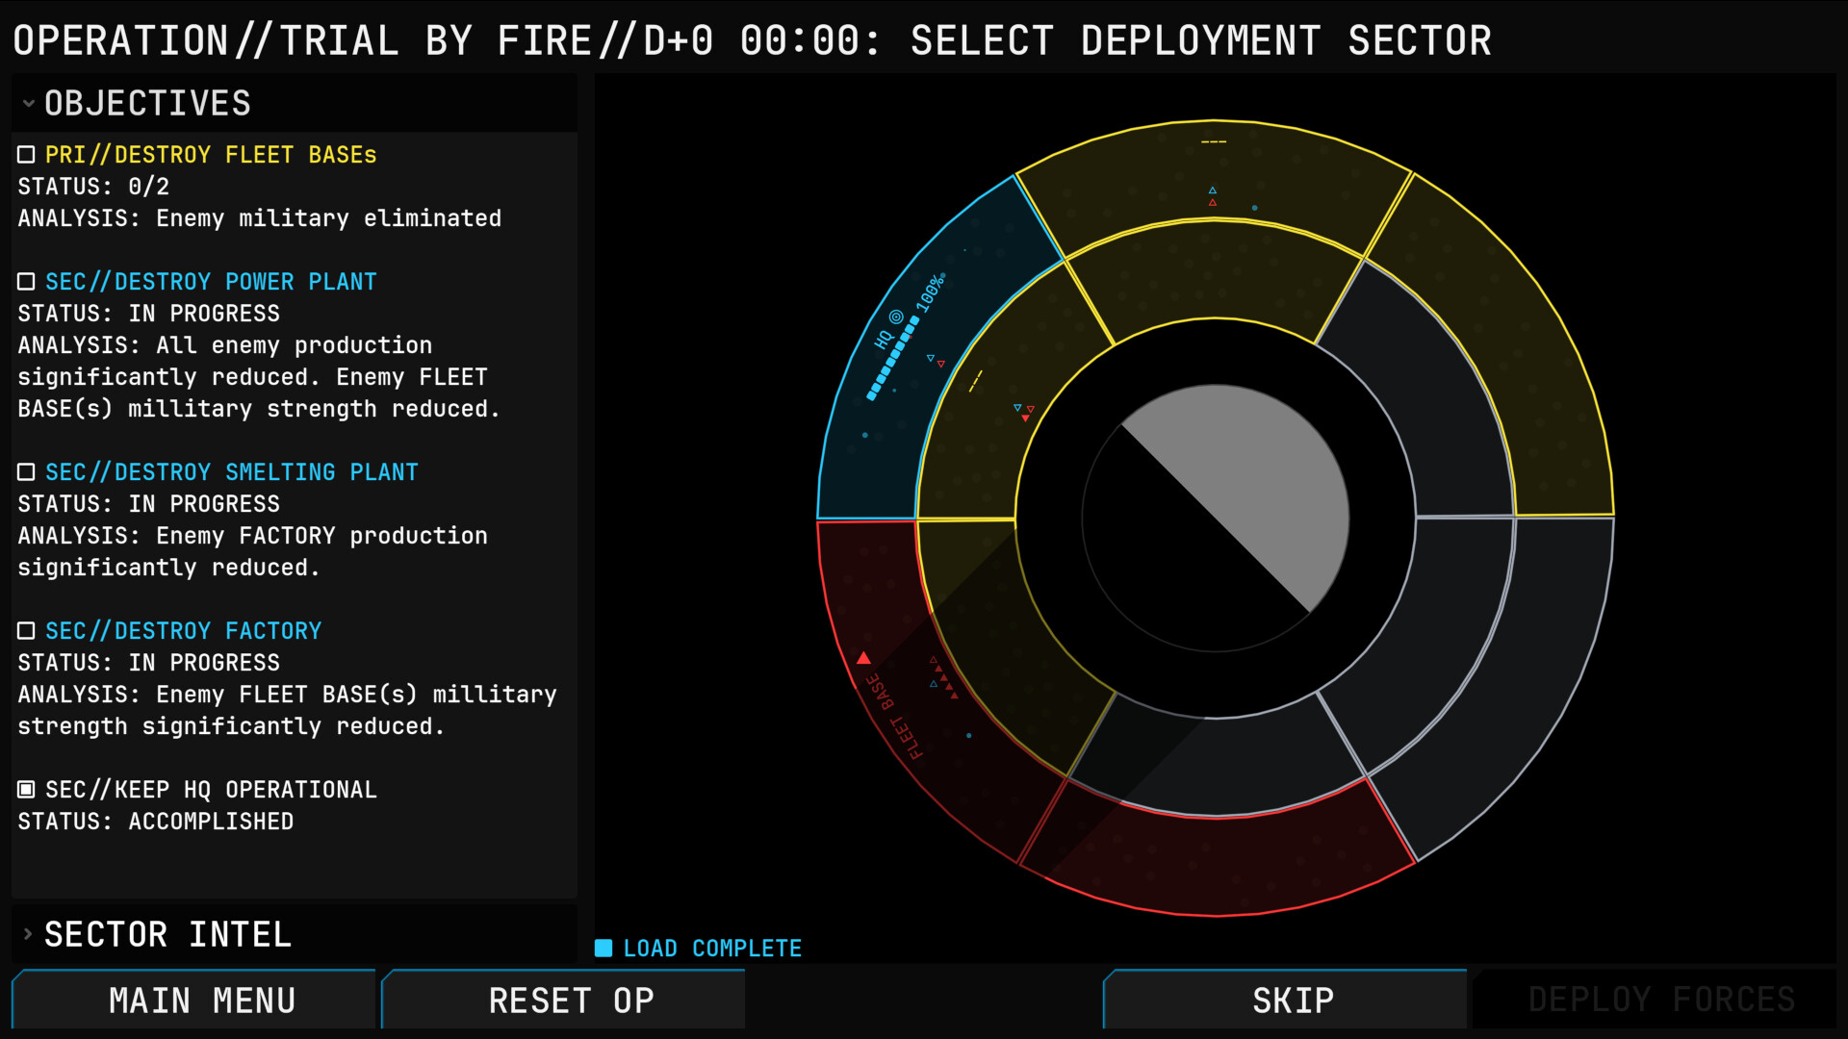
Task: Click SEC//DESTROY FACTORY objective title
Action: point(184,631)
